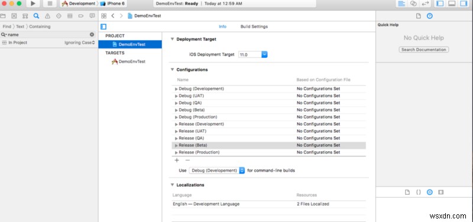Image resolution: width=473 pixels, height=222 pixels.
Task: Click the Run (play) button
Action: [33, 4]
